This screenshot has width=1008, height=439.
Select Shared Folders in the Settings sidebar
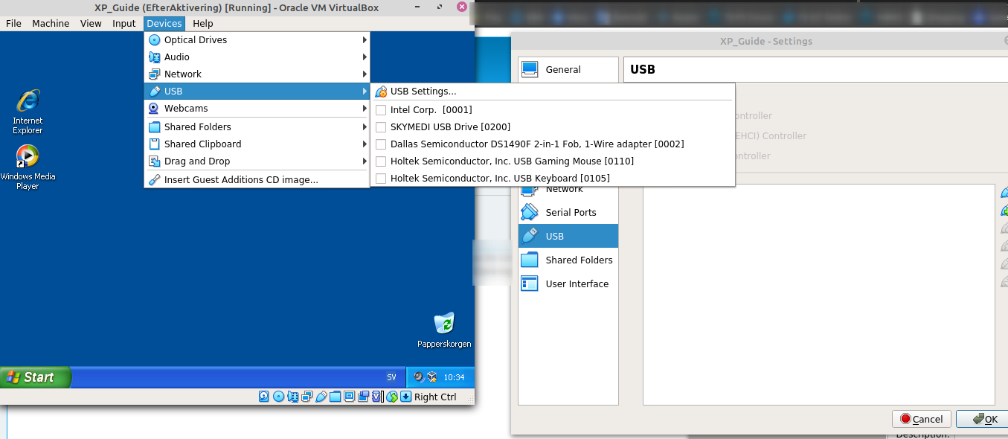568,260
